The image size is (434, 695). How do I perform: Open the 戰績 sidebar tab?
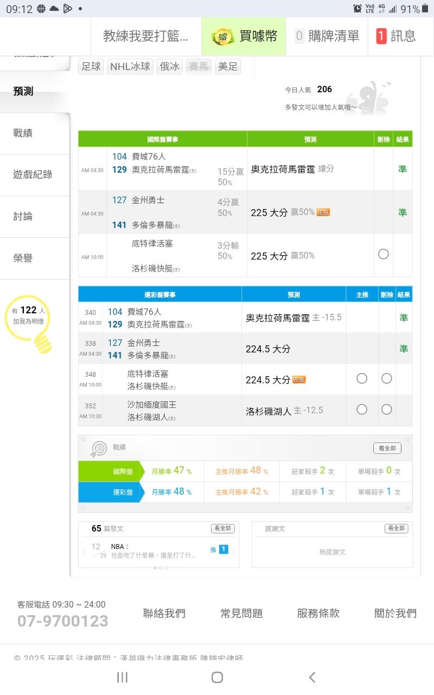[23, 133]
